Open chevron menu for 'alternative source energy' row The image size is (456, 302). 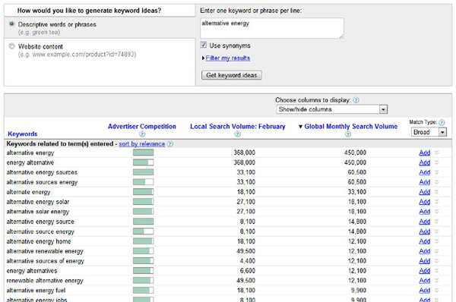coord(436,231)
